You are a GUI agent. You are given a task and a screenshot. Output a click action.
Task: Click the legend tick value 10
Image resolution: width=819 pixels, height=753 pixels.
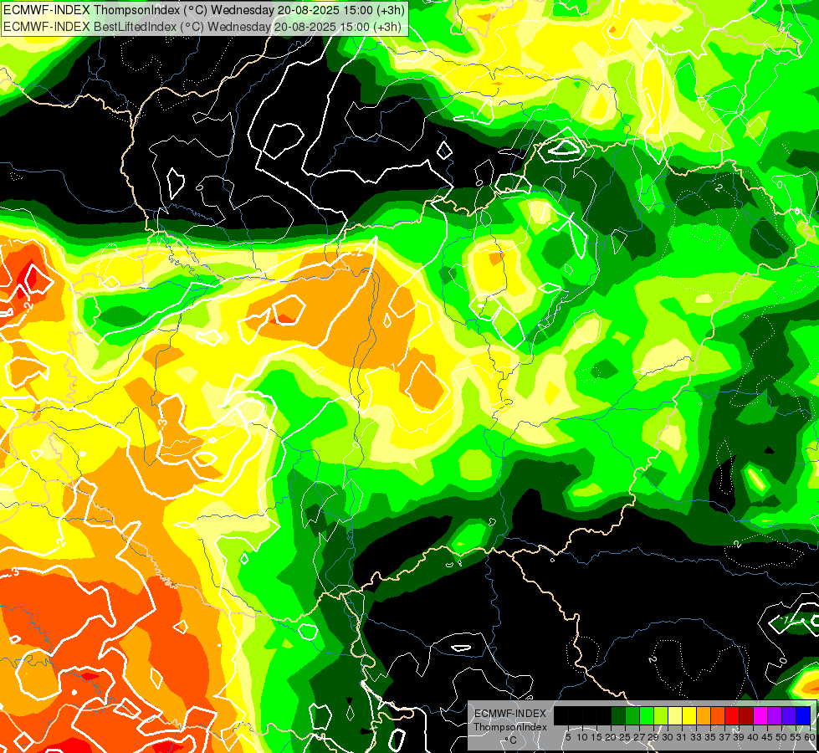(582, 737)
